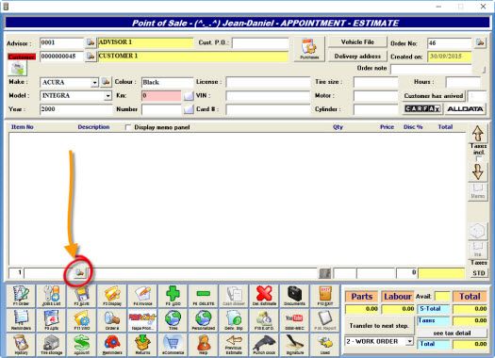Click the Purchases icon button
Screen dimensions: 495x358
[309, 49]
